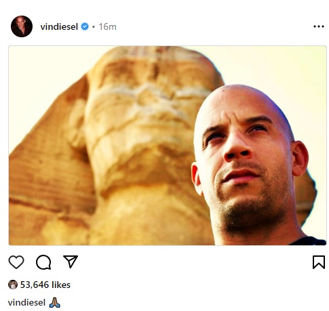Viewport: 329px width, 311px height.
Task: Open the vindiesel username in the post header
Action: (59, 26)
